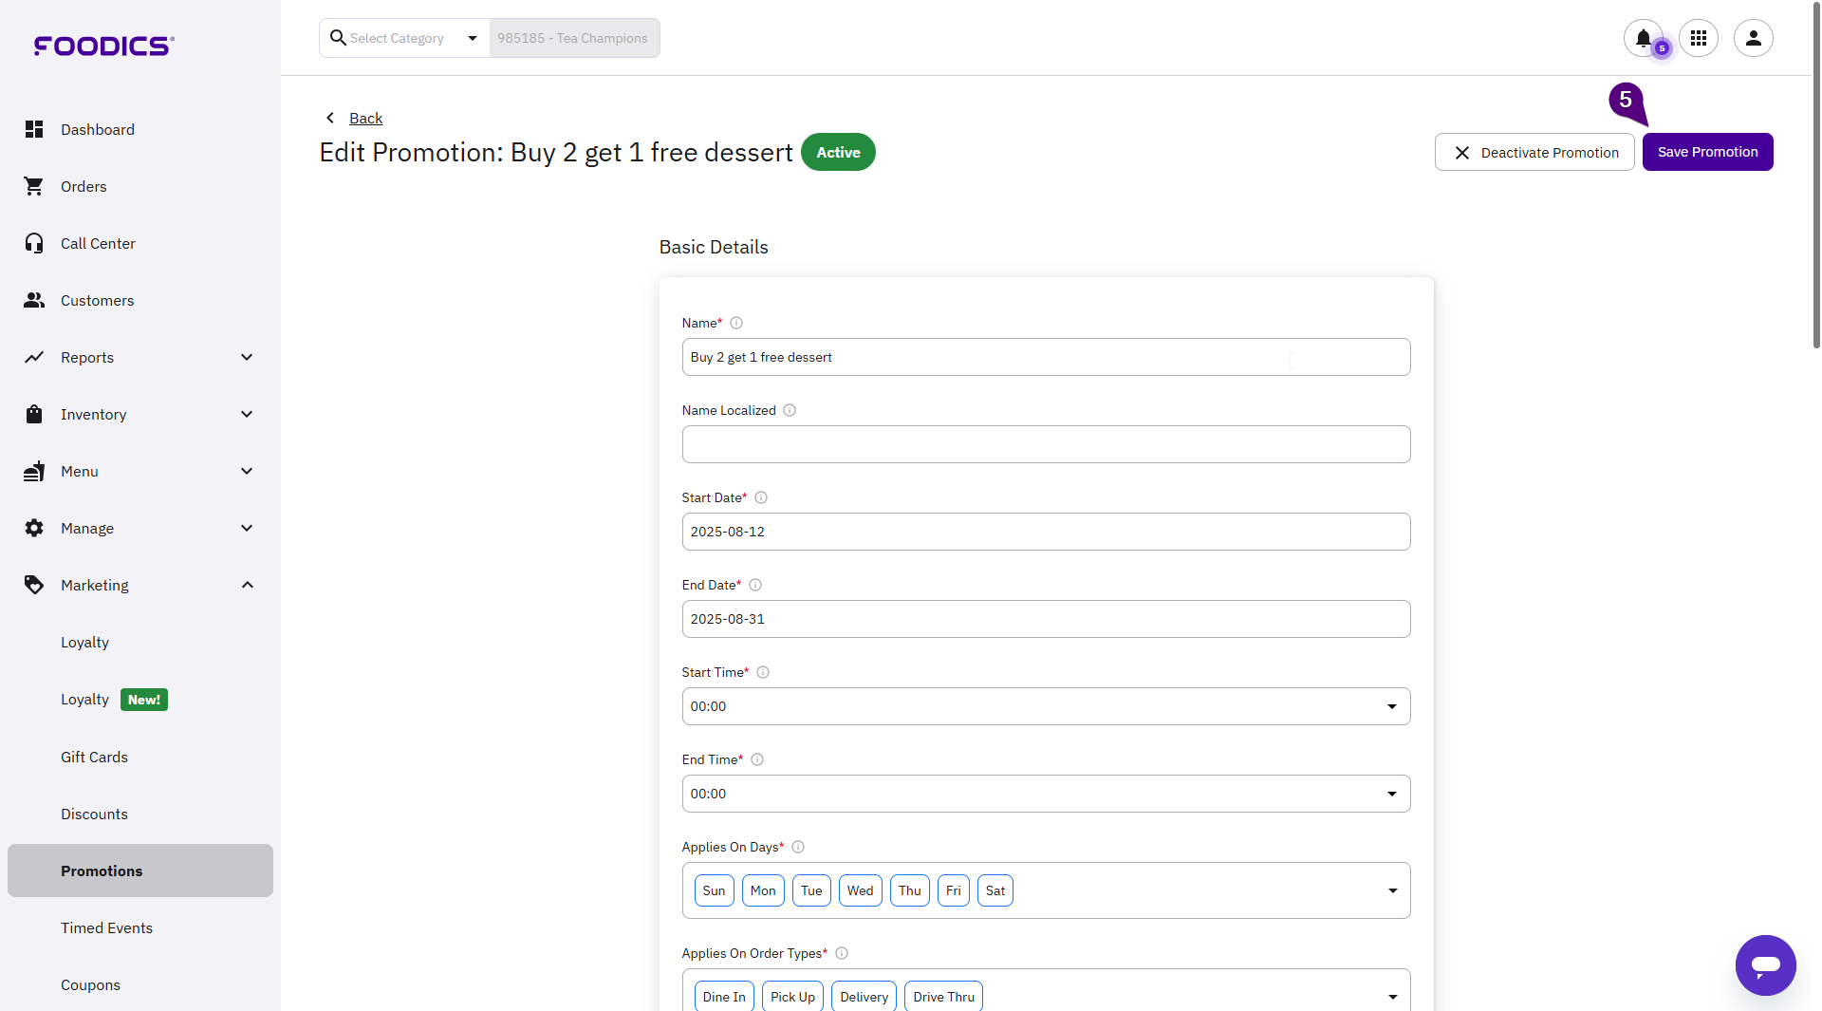Screen dimensions: 1822x1011
Task: Open the Start Time dropdown
Action: 1045,706
